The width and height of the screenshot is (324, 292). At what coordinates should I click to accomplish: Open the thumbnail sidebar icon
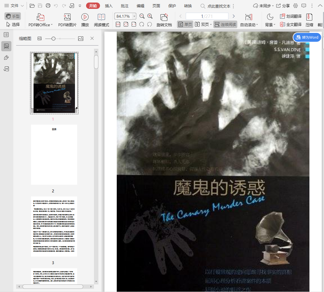[6, 46]
